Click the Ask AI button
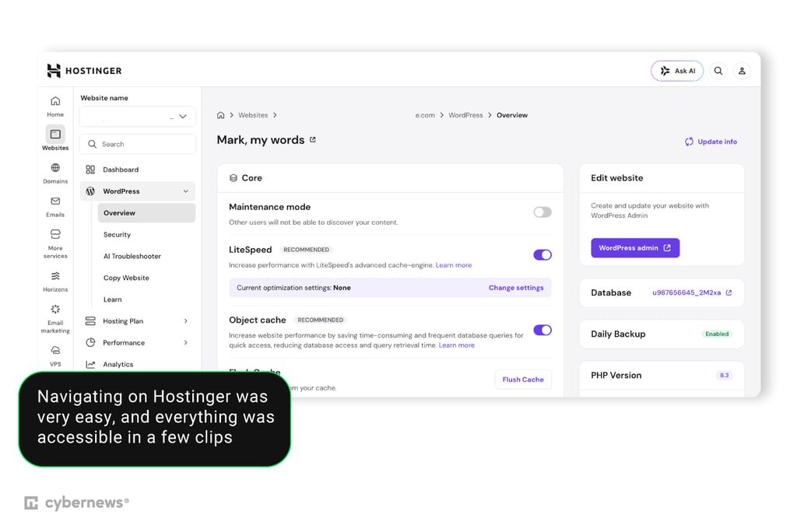797x532 pixels. pyautogui.click(x=677, y=71)
